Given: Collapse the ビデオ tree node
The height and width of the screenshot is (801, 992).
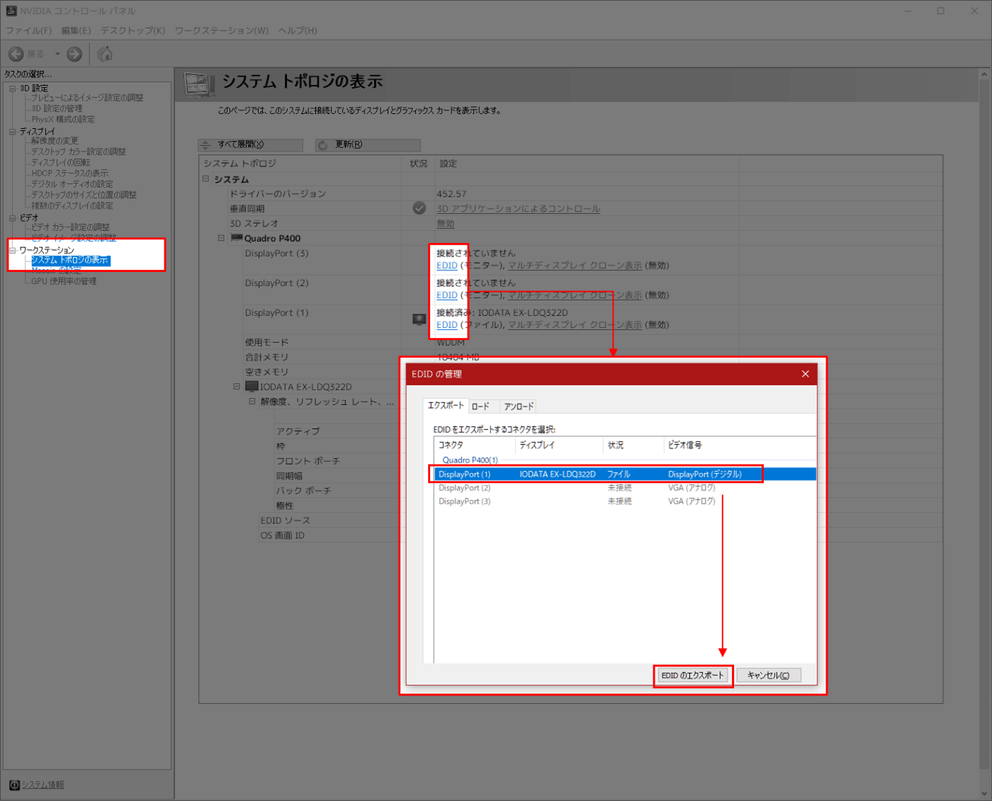Looking at the screenshot, I should [x=12, y=218].
